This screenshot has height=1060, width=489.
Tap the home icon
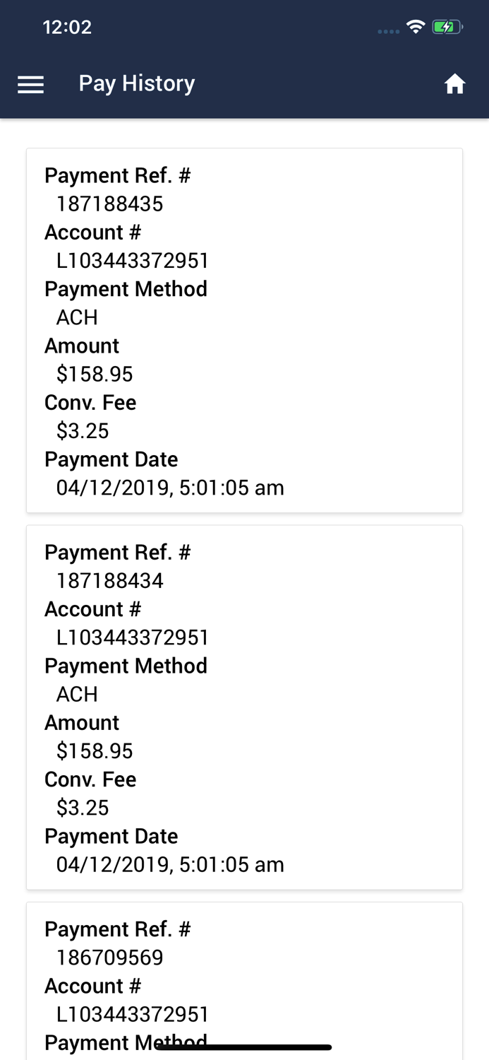(454, 84)
